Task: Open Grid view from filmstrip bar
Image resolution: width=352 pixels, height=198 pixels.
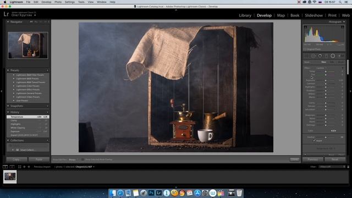Action: 20,167
